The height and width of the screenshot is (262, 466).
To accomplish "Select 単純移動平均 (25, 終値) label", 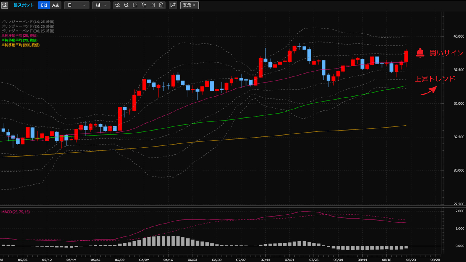I will [19, 36].
